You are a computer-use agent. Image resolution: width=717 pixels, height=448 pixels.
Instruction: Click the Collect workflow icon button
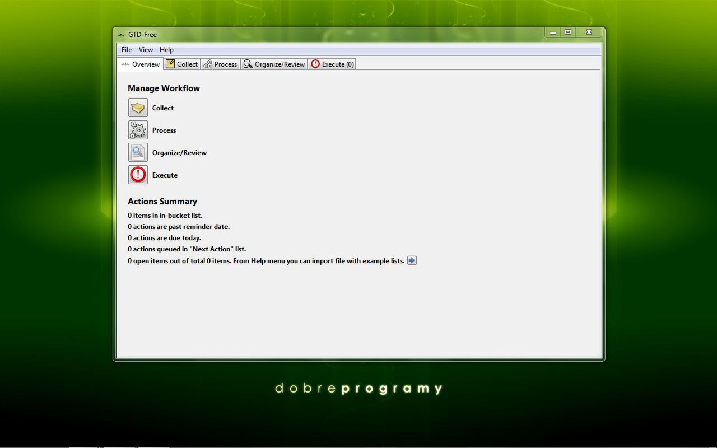click(138, 108)
